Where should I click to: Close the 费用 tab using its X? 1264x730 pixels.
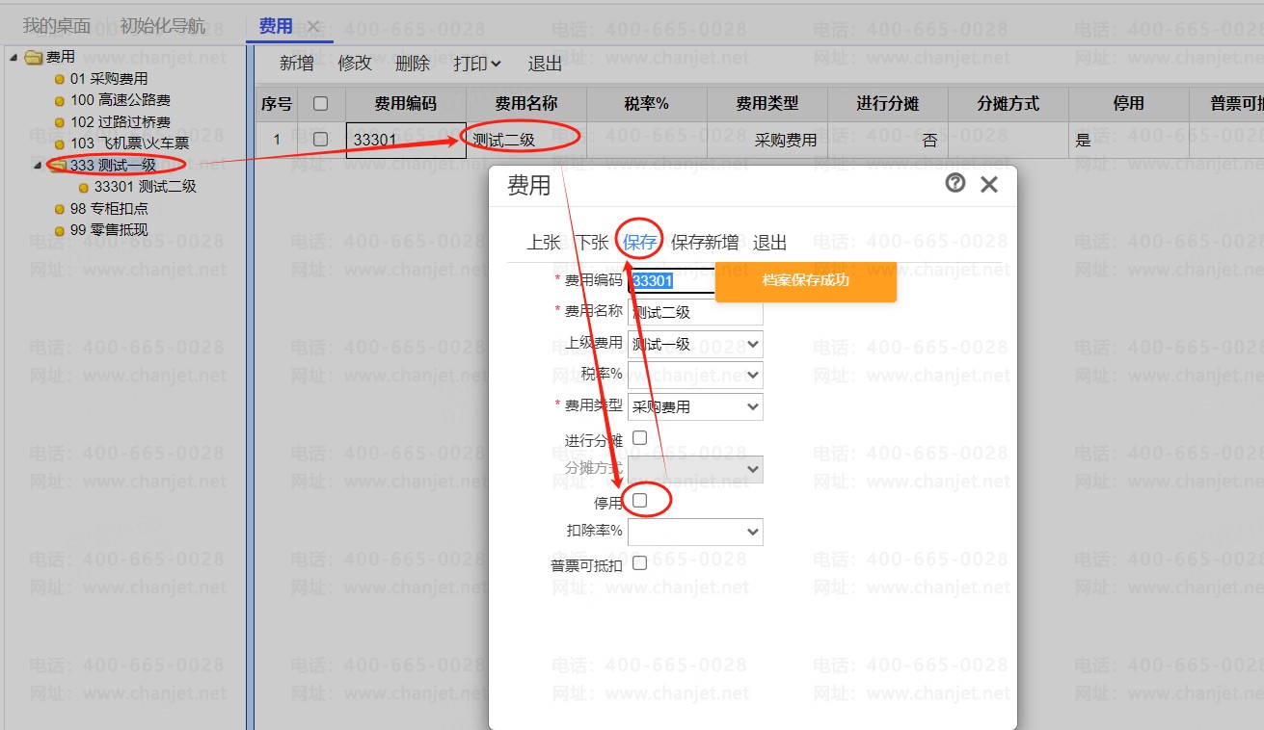313,26
